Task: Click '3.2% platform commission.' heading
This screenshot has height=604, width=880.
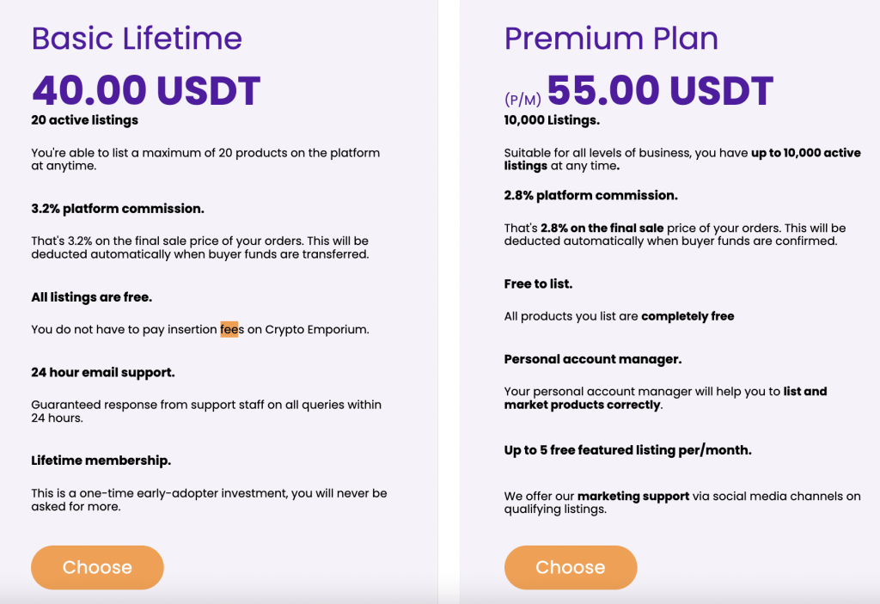Action: coord(118,208)
